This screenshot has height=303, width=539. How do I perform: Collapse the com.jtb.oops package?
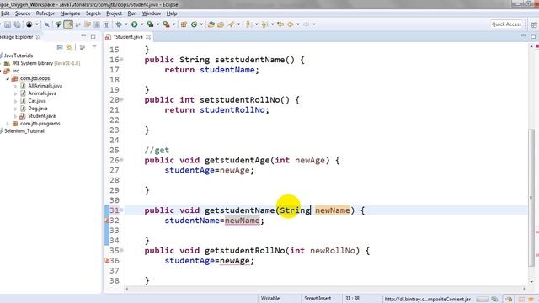point(8,78)
